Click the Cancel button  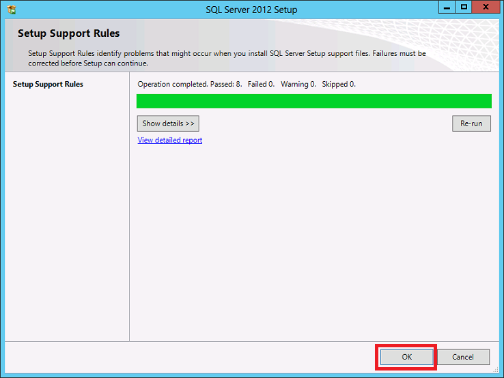coord(463,357)
